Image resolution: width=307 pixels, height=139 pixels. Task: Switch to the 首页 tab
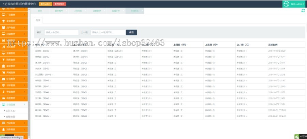(x=40, y=11)
